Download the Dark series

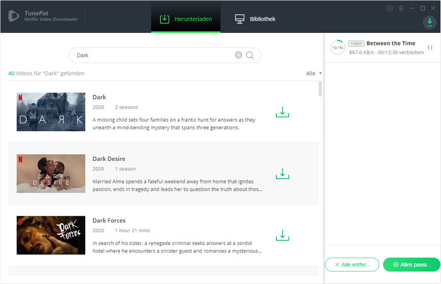point(283,112)
